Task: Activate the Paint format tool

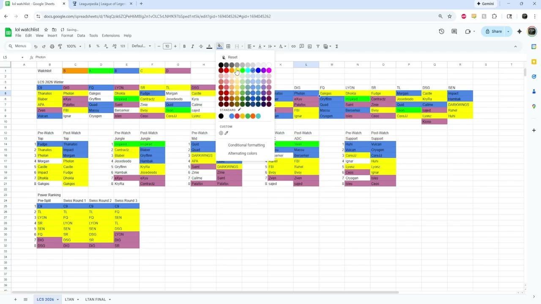Action: pos(60,46)
